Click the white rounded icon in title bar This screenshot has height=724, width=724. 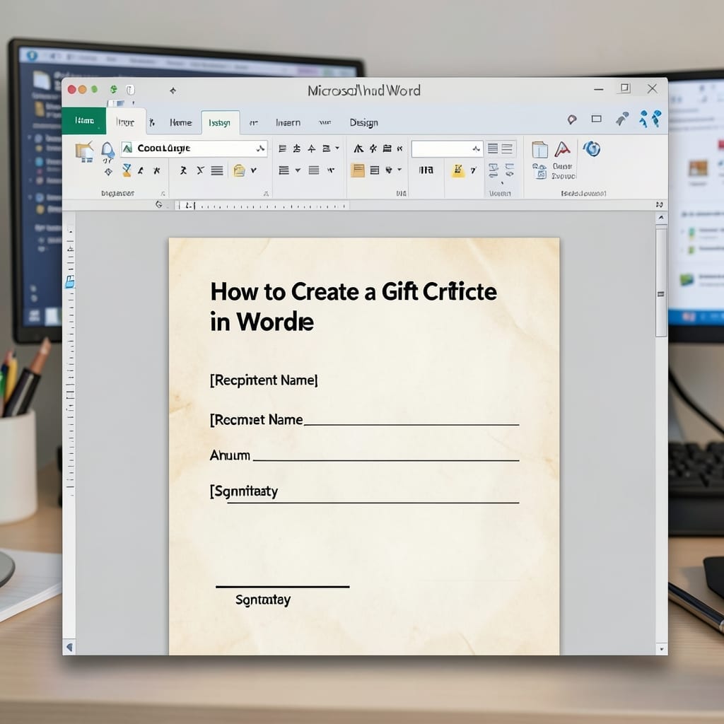tap(131, 90)
